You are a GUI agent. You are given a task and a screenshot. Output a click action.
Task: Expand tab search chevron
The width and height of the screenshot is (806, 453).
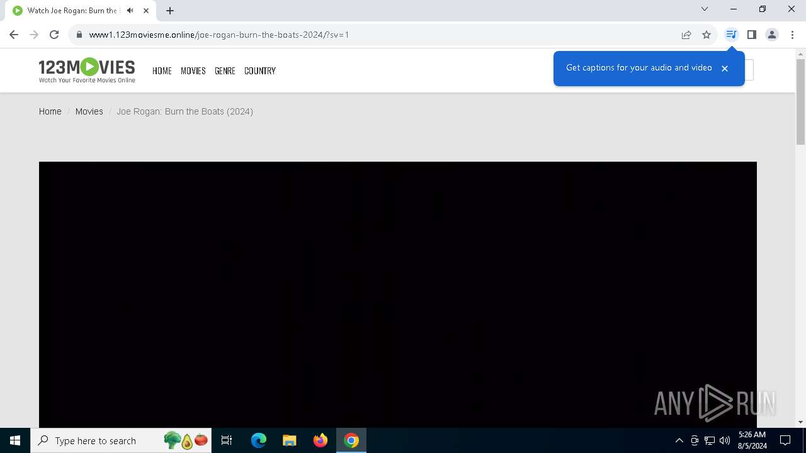pos(705,9)
